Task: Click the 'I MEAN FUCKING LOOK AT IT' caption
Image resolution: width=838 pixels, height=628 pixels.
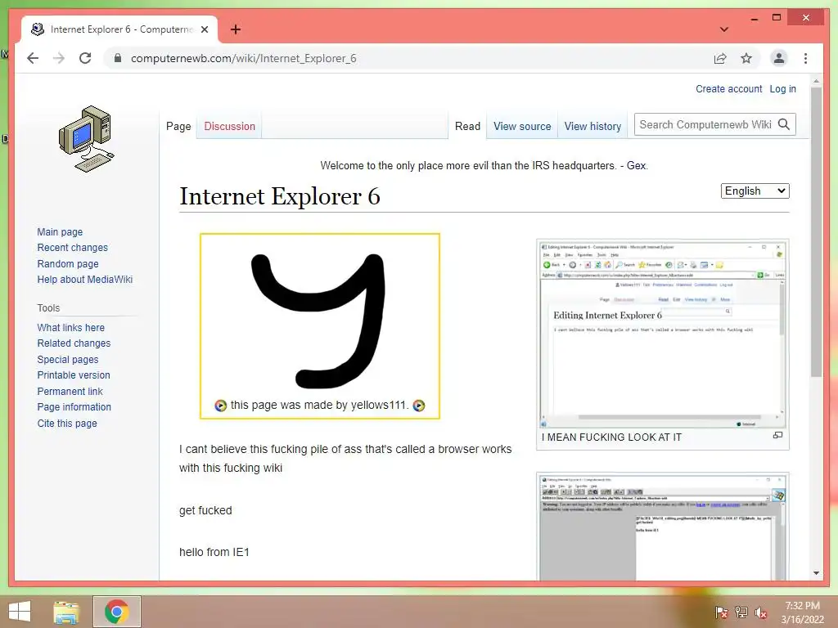Action: [611, 437]
